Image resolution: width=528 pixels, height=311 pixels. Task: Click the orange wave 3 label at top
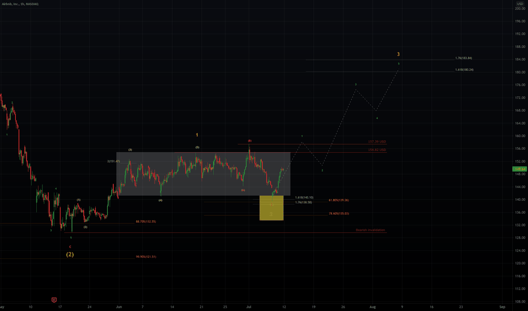(398, 54)
